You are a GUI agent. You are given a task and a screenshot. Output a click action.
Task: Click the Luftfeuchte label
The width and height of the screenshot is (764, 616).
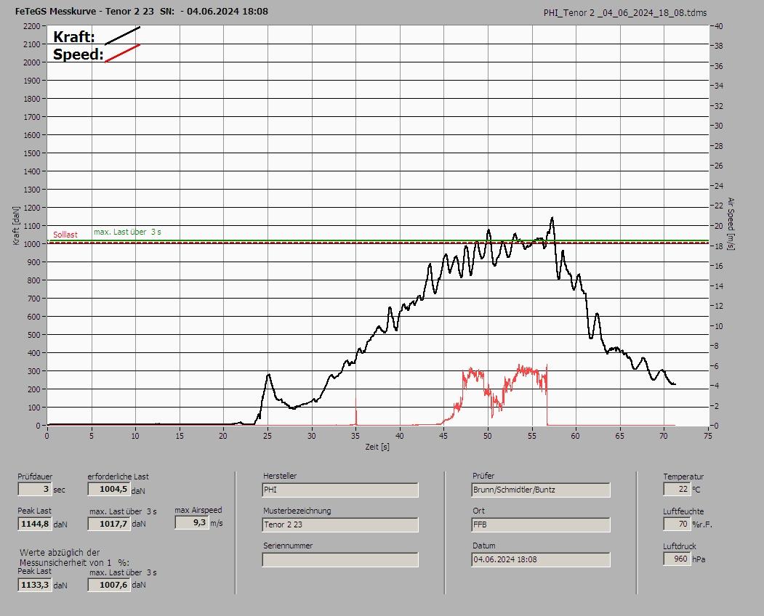[x=683, y=512]
